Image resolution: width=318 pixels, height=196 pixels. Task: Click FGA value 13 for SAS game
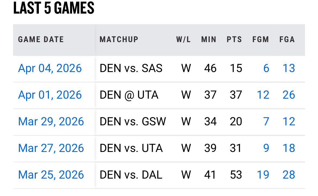point(289,68)
